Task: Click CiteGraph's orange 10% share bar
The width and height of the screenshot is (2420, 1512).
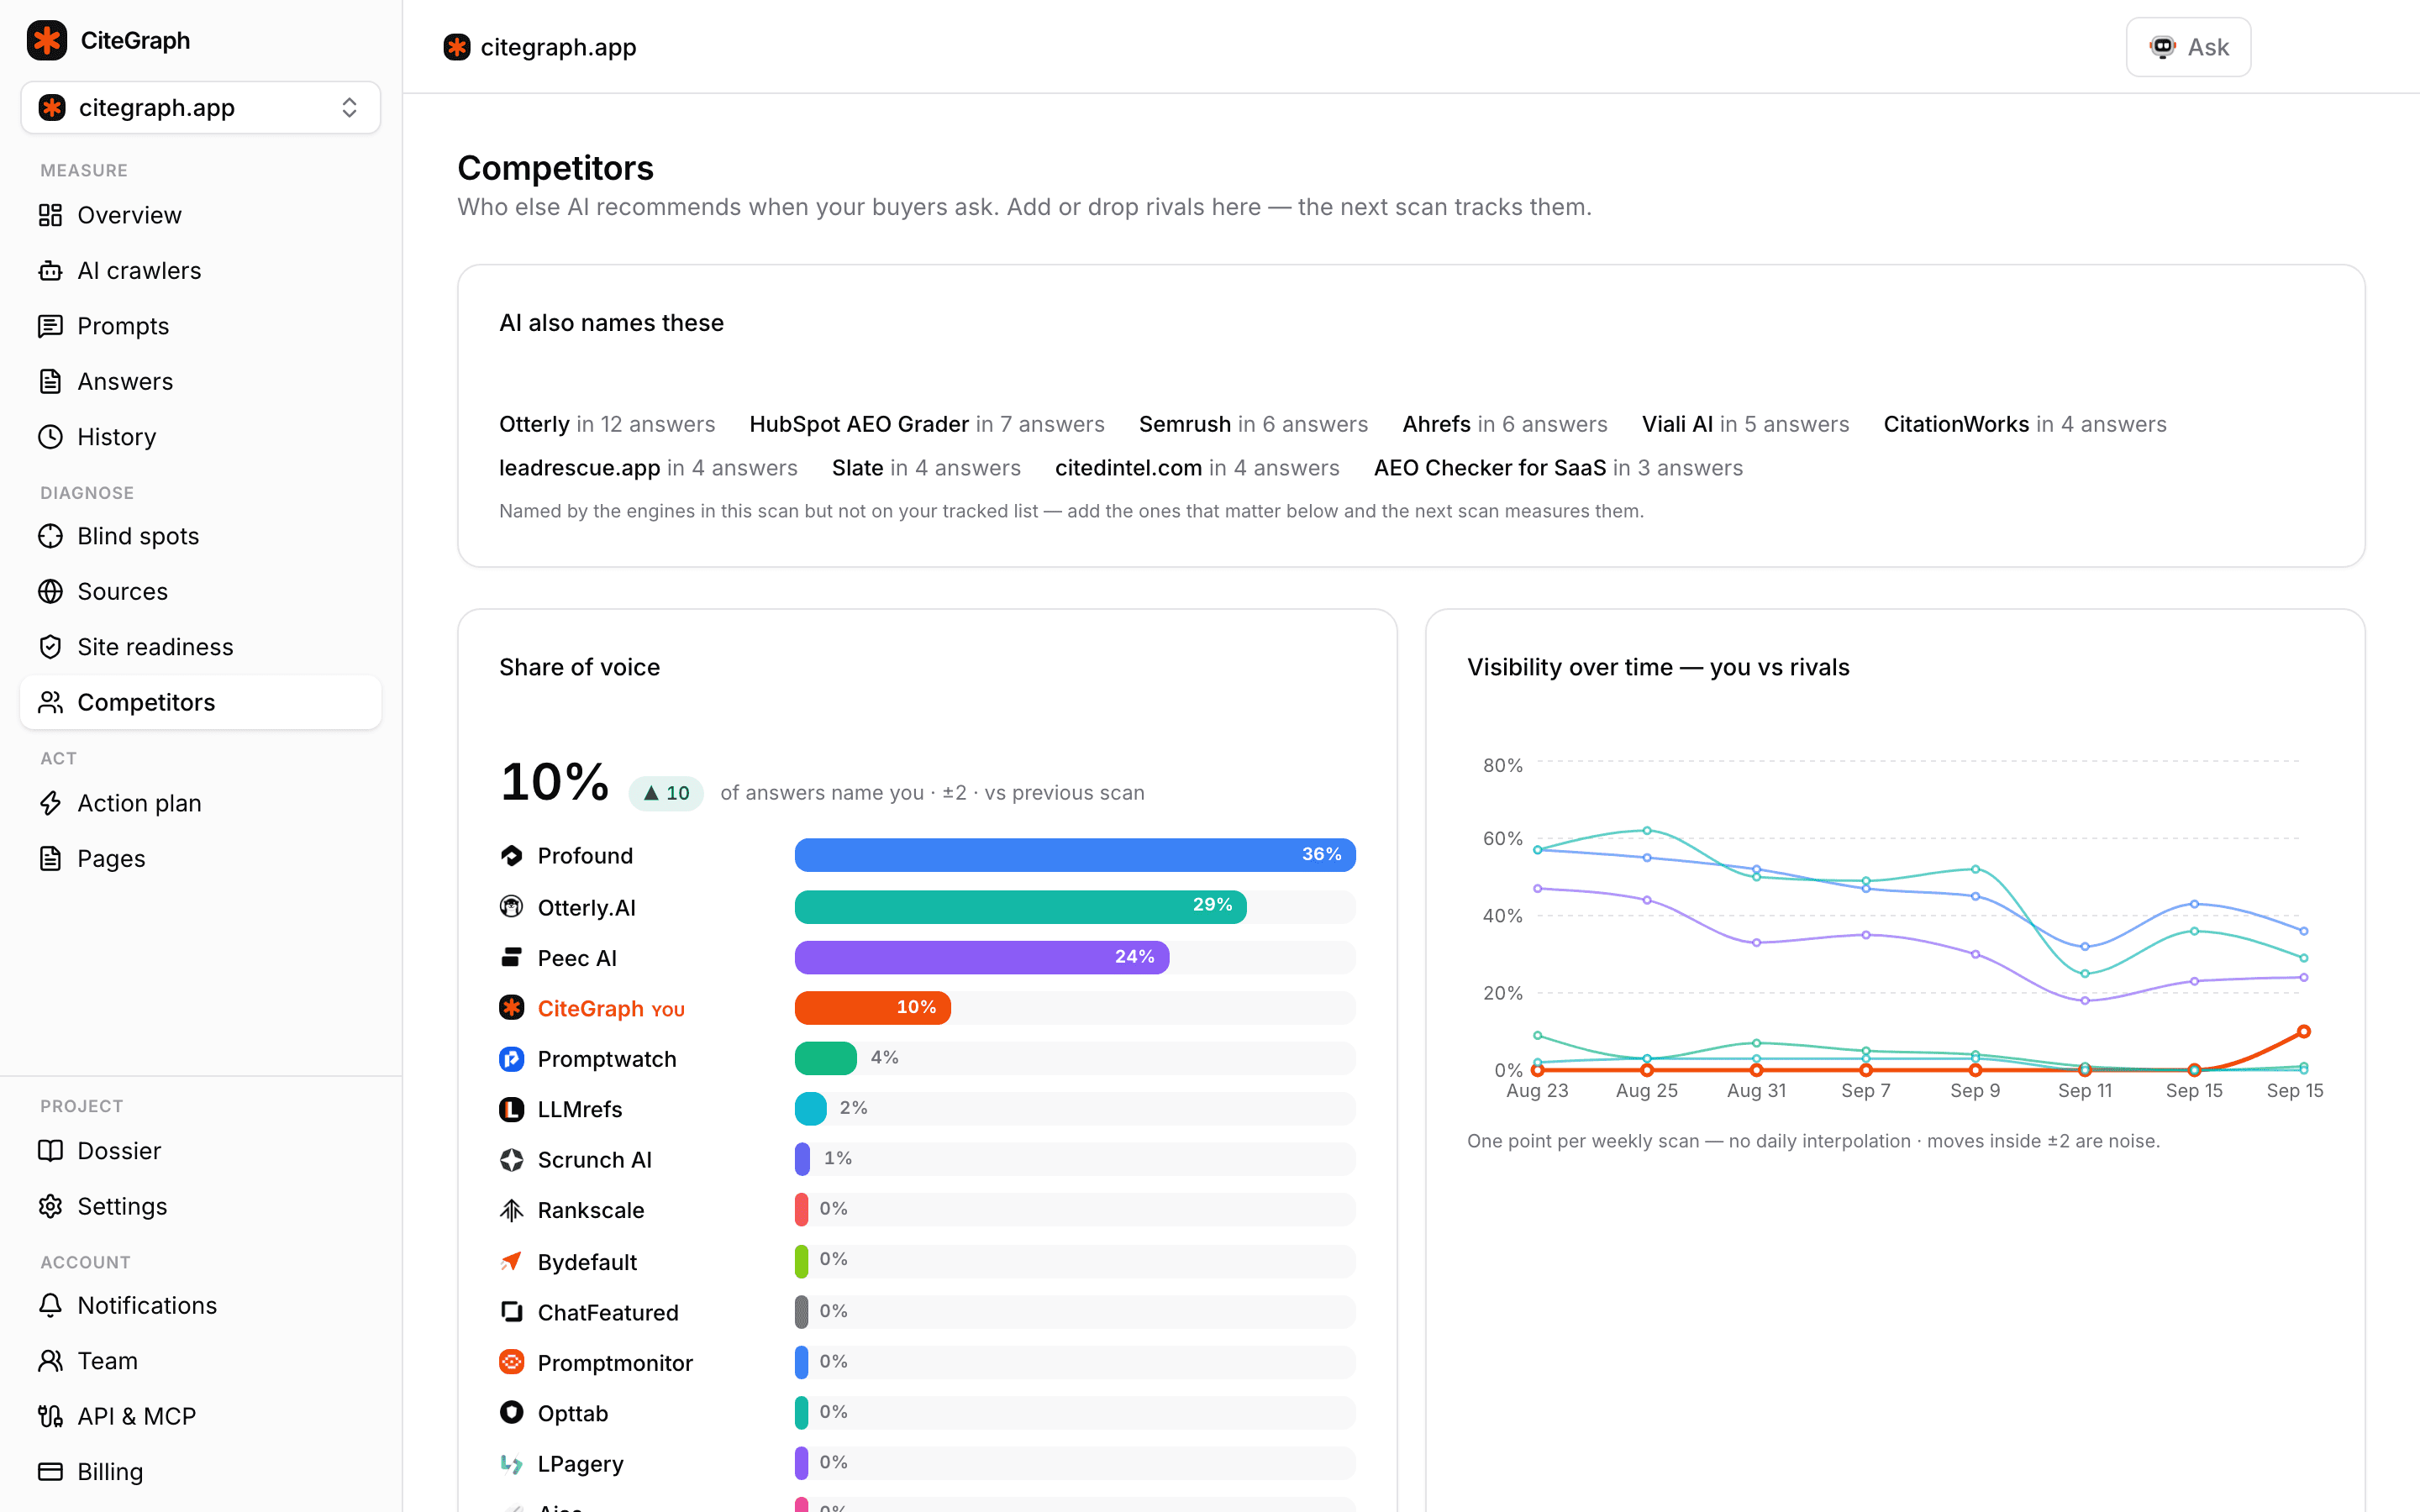Action: [x=872, y=1008]
